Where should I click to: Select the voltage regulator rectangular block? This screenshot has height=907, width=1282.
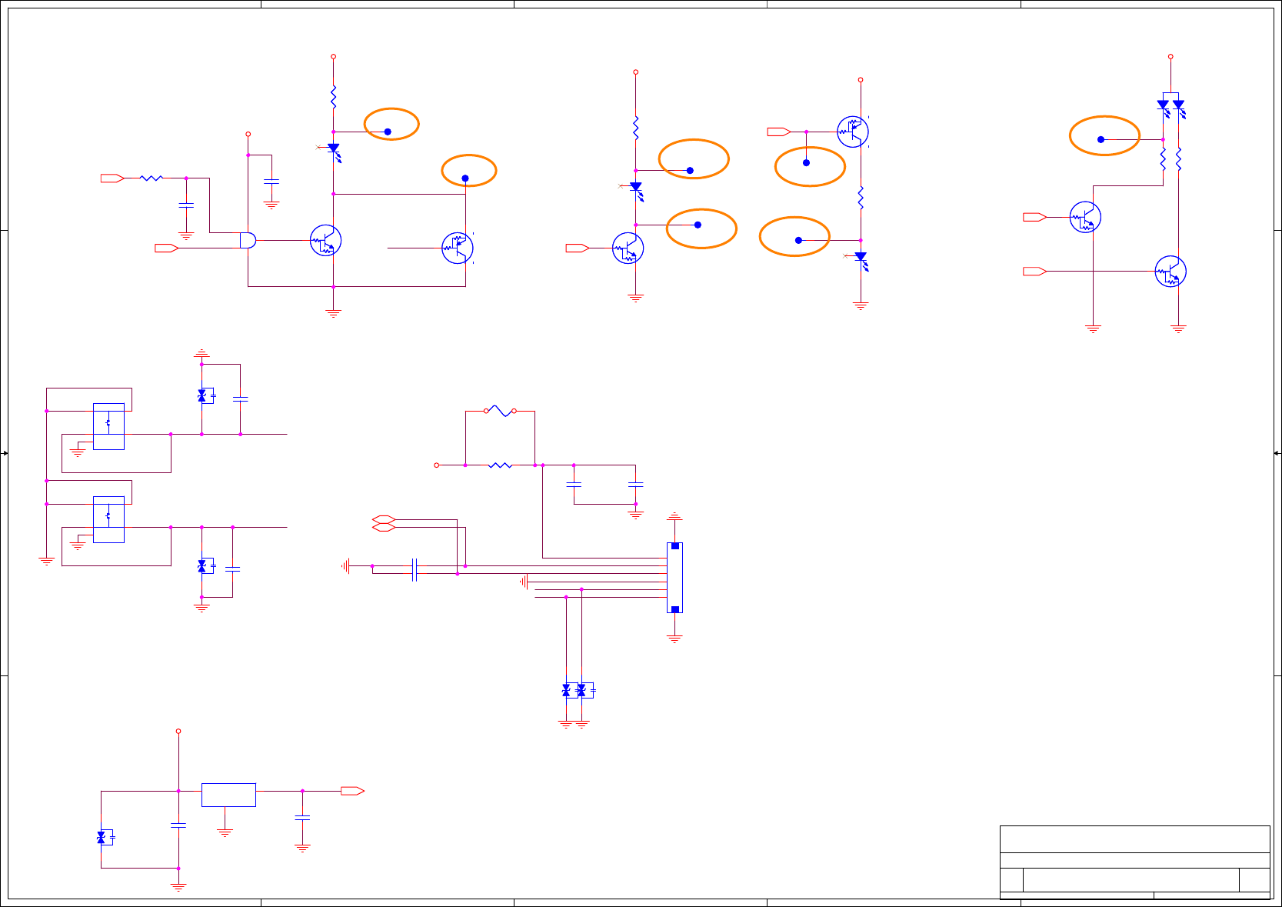tap(228, 795)
